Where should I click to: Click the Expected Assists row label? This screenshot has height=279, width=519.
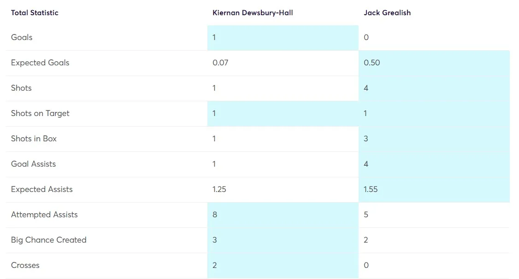pyautogui.click(x=41, y=189)
